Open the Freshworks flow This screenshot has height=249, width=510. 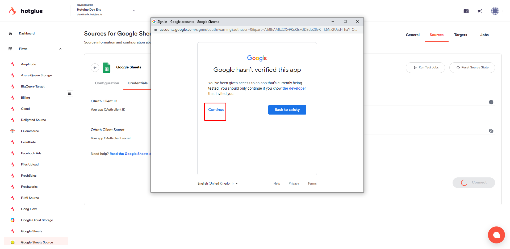tap(29, 187)
